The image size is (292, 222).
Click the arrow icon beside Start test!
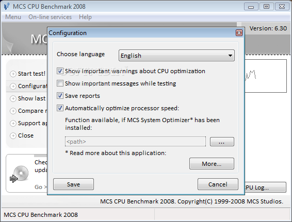tap(13, 74)
